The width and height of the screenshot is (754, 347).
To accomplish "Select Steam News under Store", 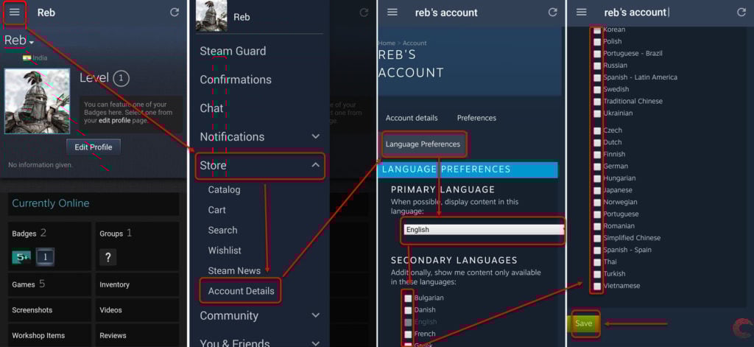I will 234,270.
